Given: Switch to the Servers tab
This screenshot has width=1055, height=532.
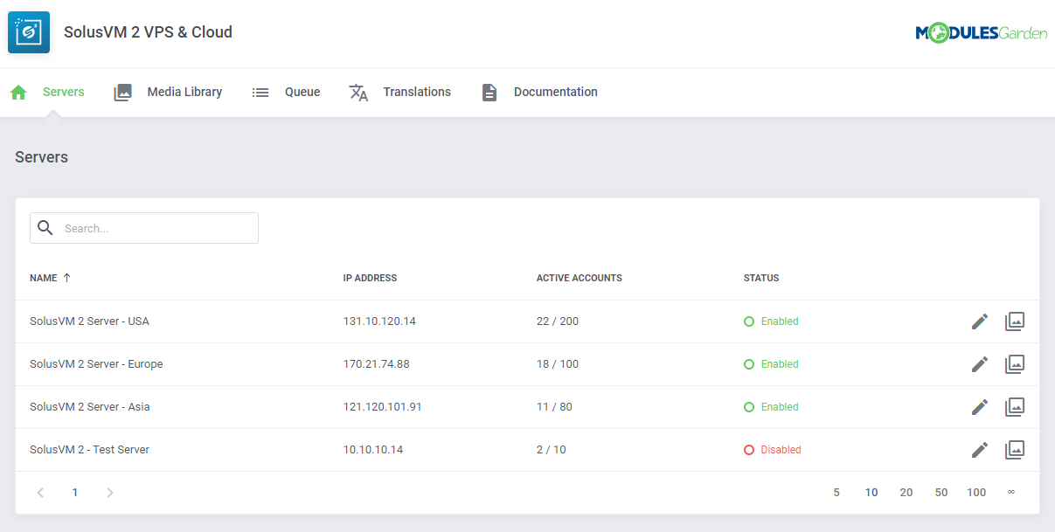Looking at the screenshot, I should 64,92.
